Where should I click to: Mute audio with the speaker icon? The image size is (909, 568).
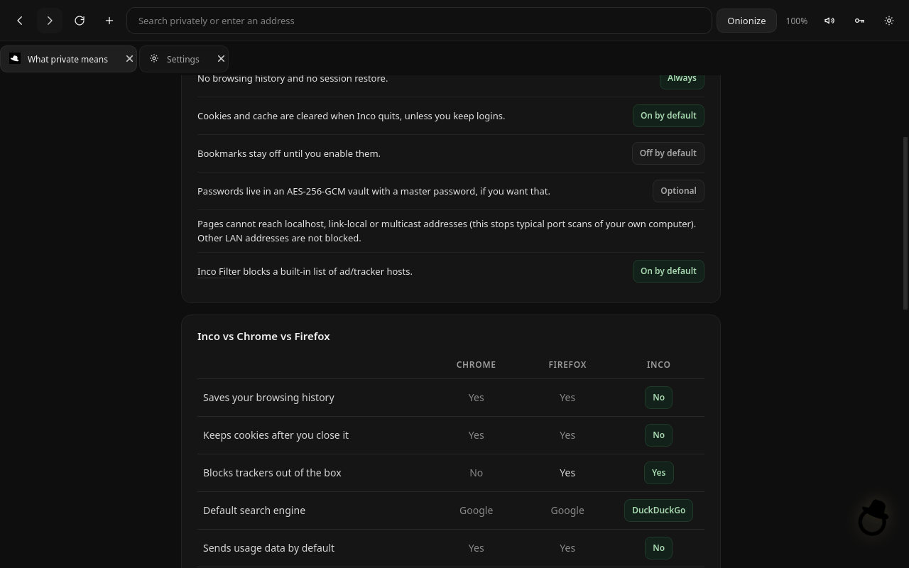829,21
